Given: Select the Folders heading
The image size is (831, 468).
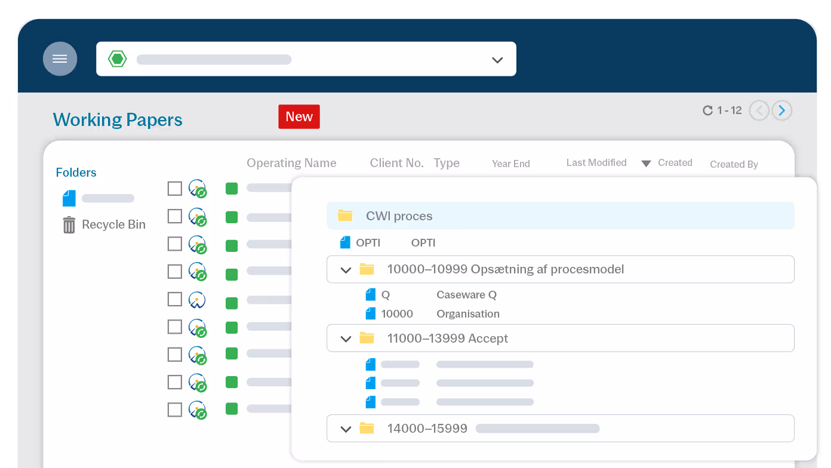Looking at the screenshot, I should (76, 173).
